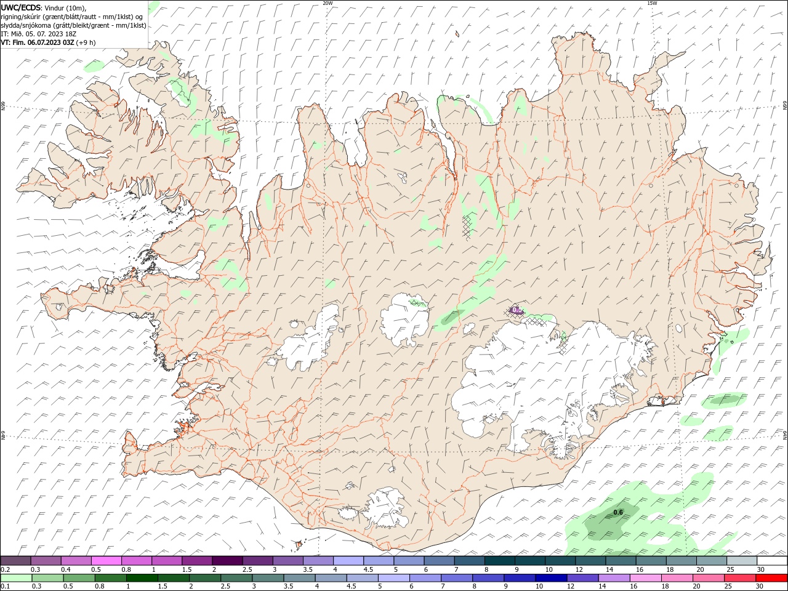Select the deep blue 10 swatch in the lower legend row

(551, 578)
